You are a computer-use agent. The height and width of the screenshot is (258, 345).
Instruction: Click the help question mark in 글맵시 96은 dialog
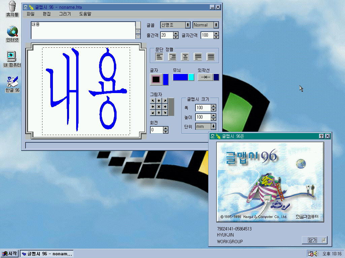[321, 136]
